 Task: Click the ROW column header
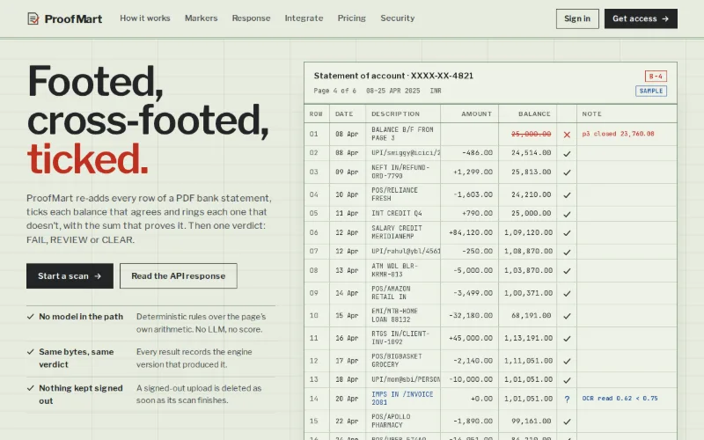click(x=316, y=114)
